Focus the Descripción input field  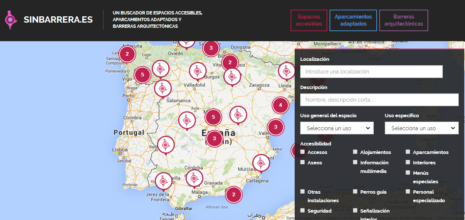379,100
